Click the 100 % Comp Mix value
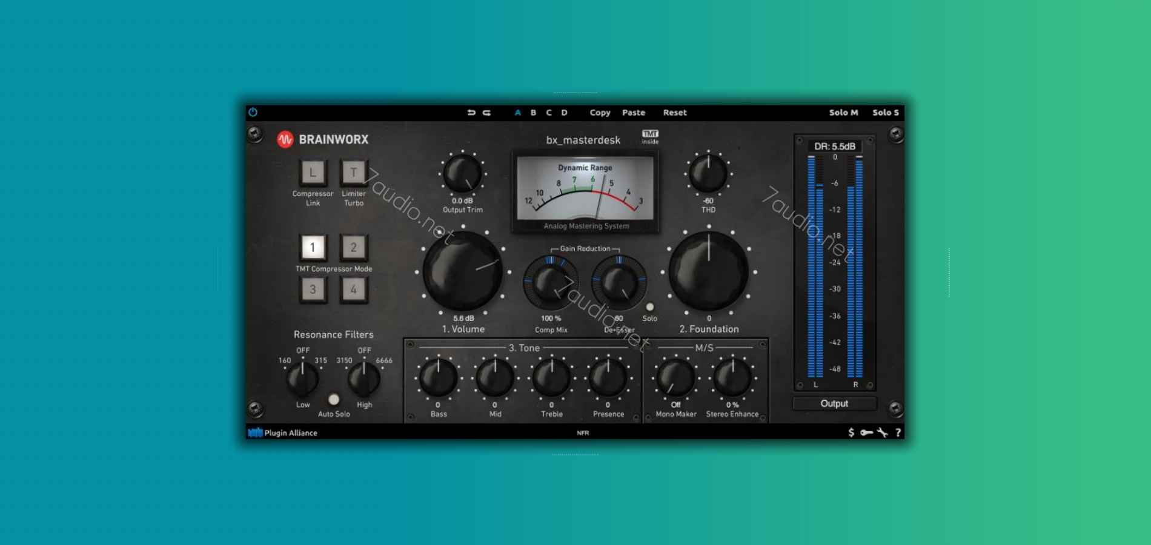This screenshot has width=1151, height=545. [x=551, y=318]
